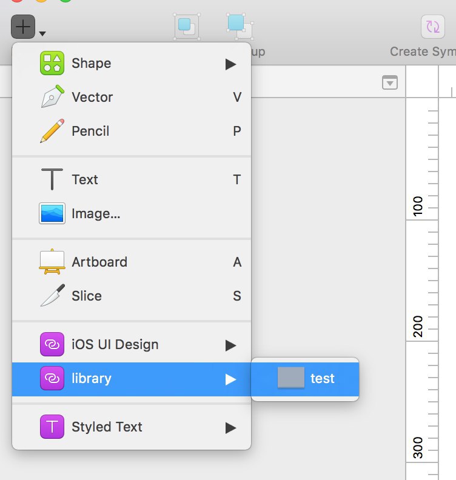Pick the Pencil tool icon
The image size is (456, 480).
click(x=52, y=131)
